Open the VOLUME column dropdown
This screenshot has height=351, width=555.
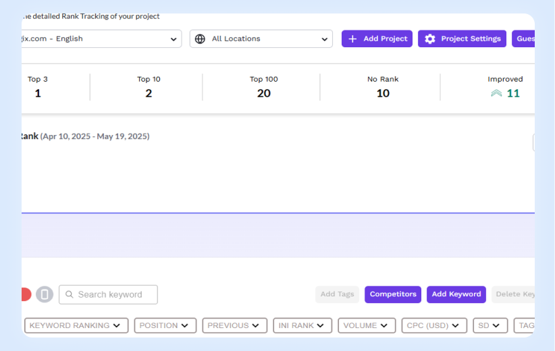pos(367,325)
